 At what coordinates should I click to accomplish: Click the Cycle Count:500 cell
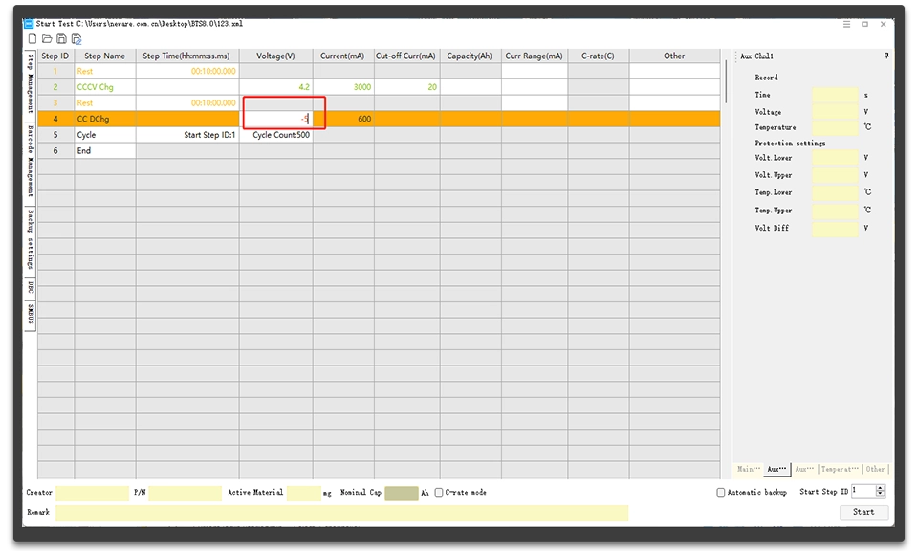pos(275,134)
